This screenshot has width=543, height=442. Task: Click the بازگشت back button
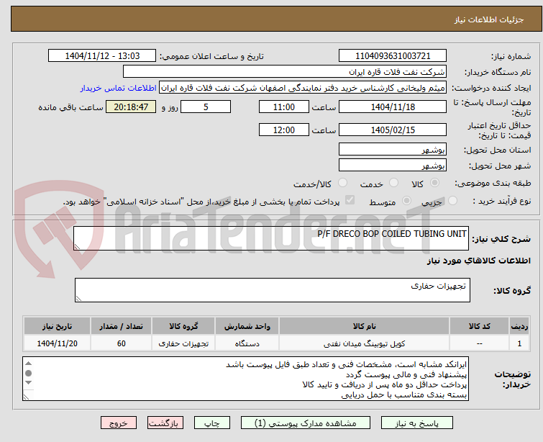click(x=165, y=423)
